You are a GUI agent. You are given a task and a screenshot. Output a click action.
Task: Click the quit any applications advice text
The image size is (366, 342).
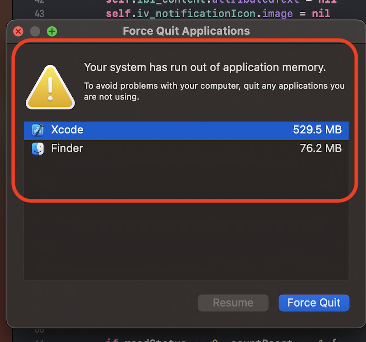(214, 91)
